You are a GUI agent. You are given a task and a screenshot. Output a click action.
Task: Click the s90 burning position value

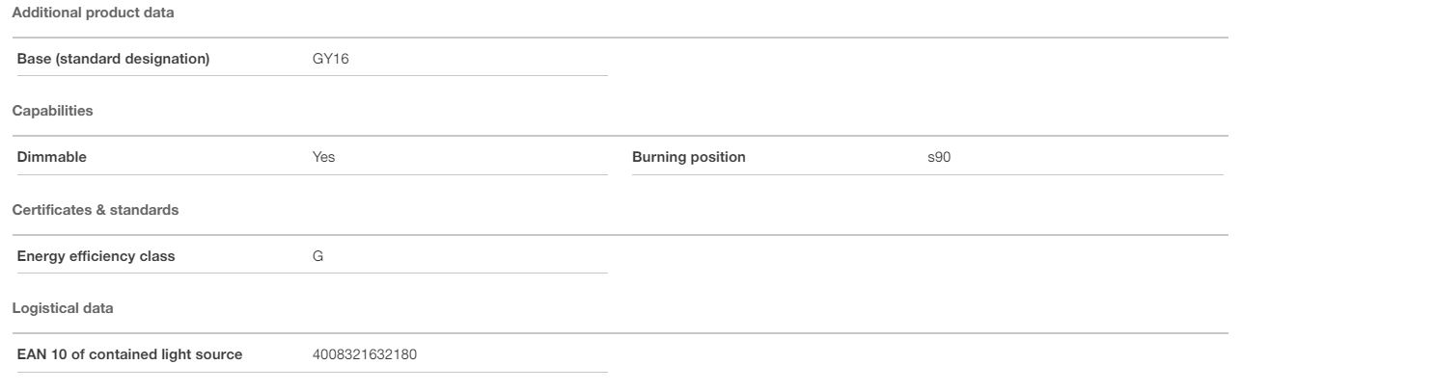tap(939, 157)
